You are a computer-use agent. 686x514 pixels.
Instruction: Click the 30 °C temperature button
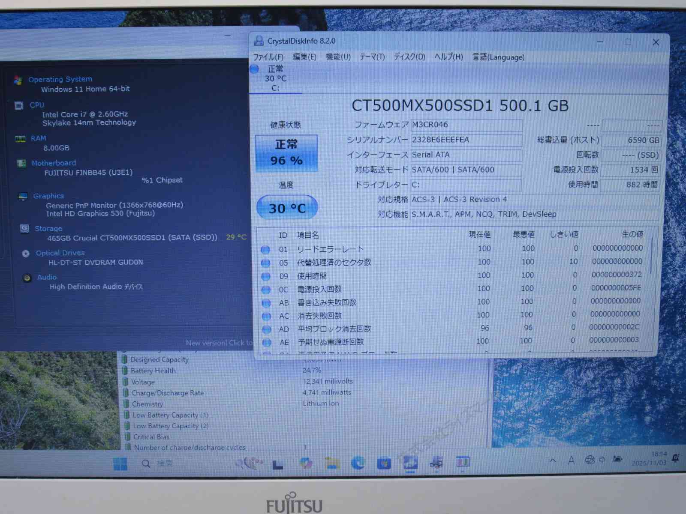[287, 208]
